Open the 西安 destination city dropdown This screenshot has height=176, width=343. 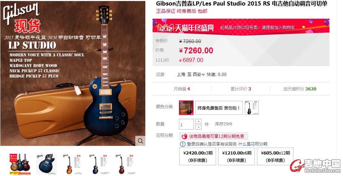pos(199,74)
